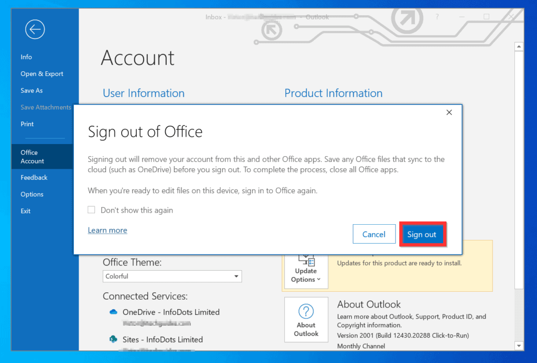
Task: Close the Outlook window
Action: [511, 16]
